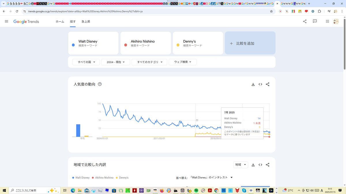The height and width of the screenshot is (194, 346).
Task: Click the red record-dot extension icon
Action: pos(280,11)
